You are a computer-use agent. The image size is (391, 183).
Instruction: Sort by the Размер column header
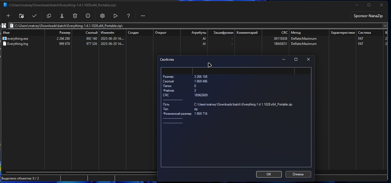(x=58, y=33)
